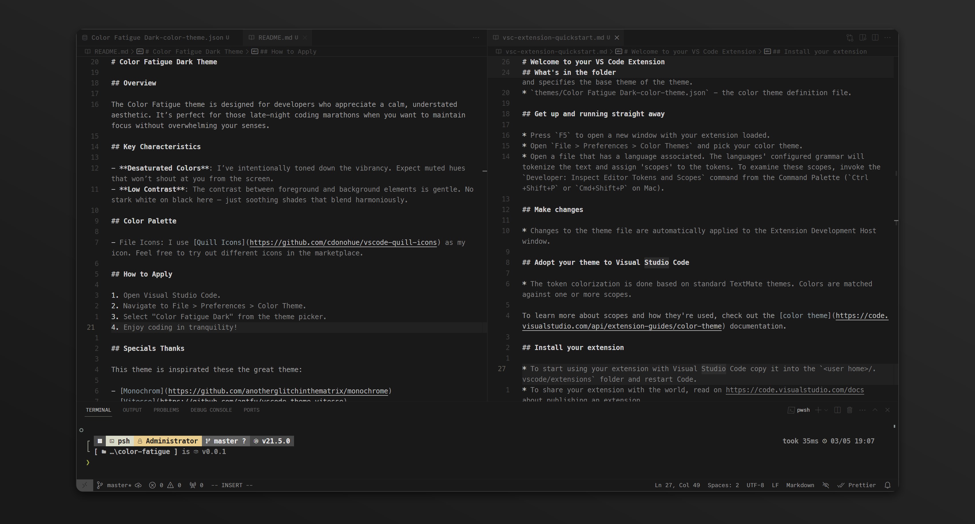Open errors and warnings count indicator

(x=165, y=485)
